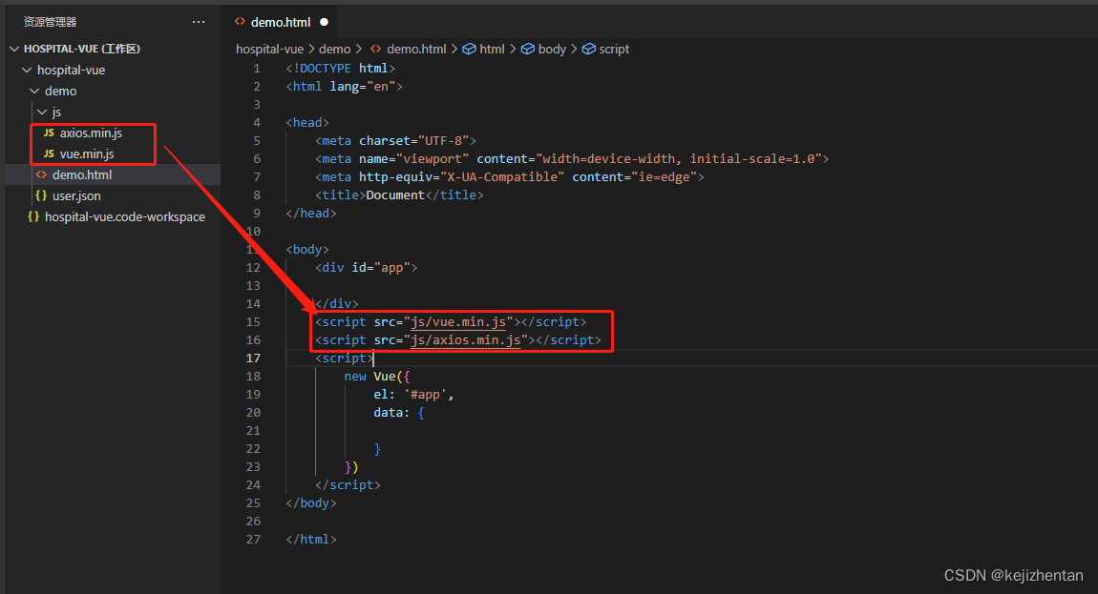
Task: Collapse the demo folder chevron
Action: point(34,91)
